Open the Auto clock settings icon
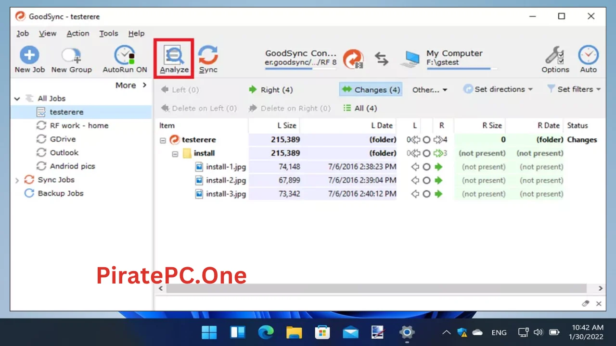This screenshot has width=616, height=346. point(588,56)
